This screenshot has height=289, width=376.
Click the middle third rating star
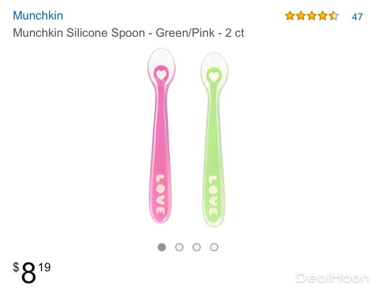[312, 16]
